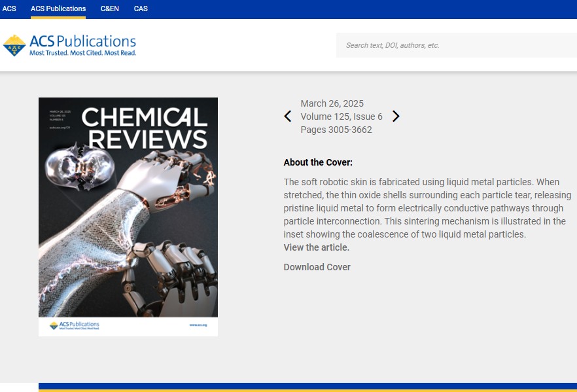Open the ACS tab in top bar
Viewport: 577px width, 392px height.
pyautogui.click(x=9, y=9)
